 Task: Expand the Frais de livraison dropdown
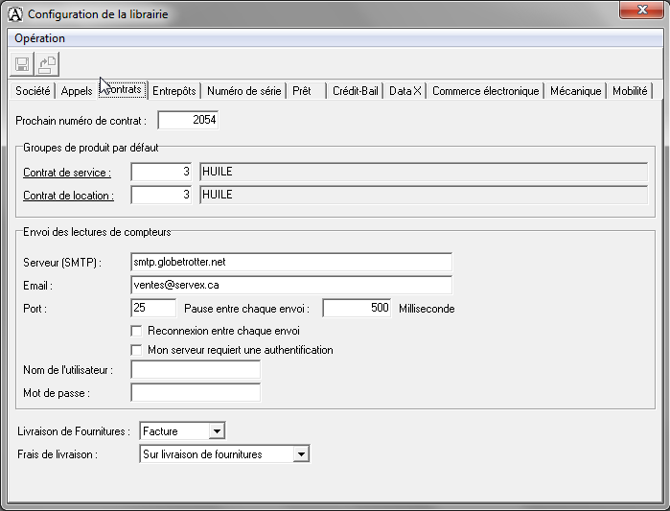301,454
